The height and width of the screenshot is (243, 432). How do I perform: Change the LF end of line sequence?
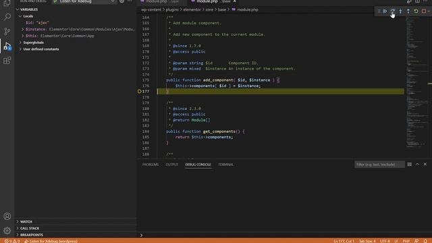396,241
